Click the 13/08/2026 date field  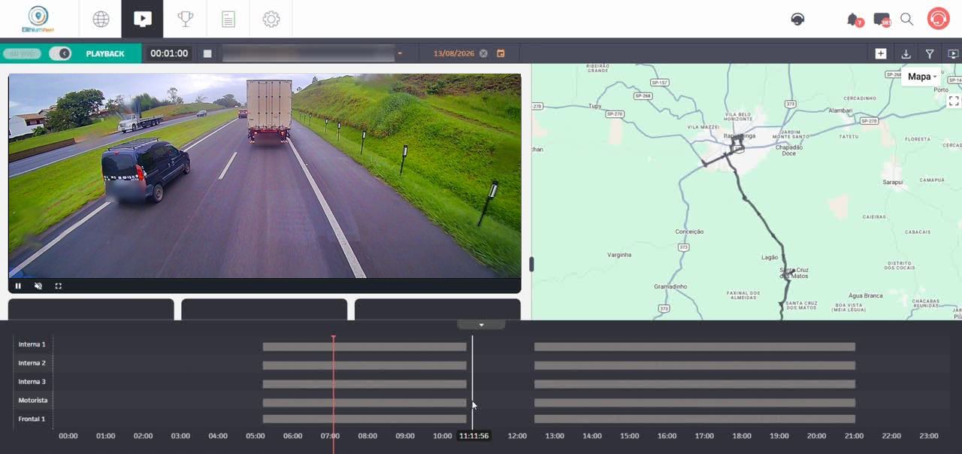(x=454, y=53)
